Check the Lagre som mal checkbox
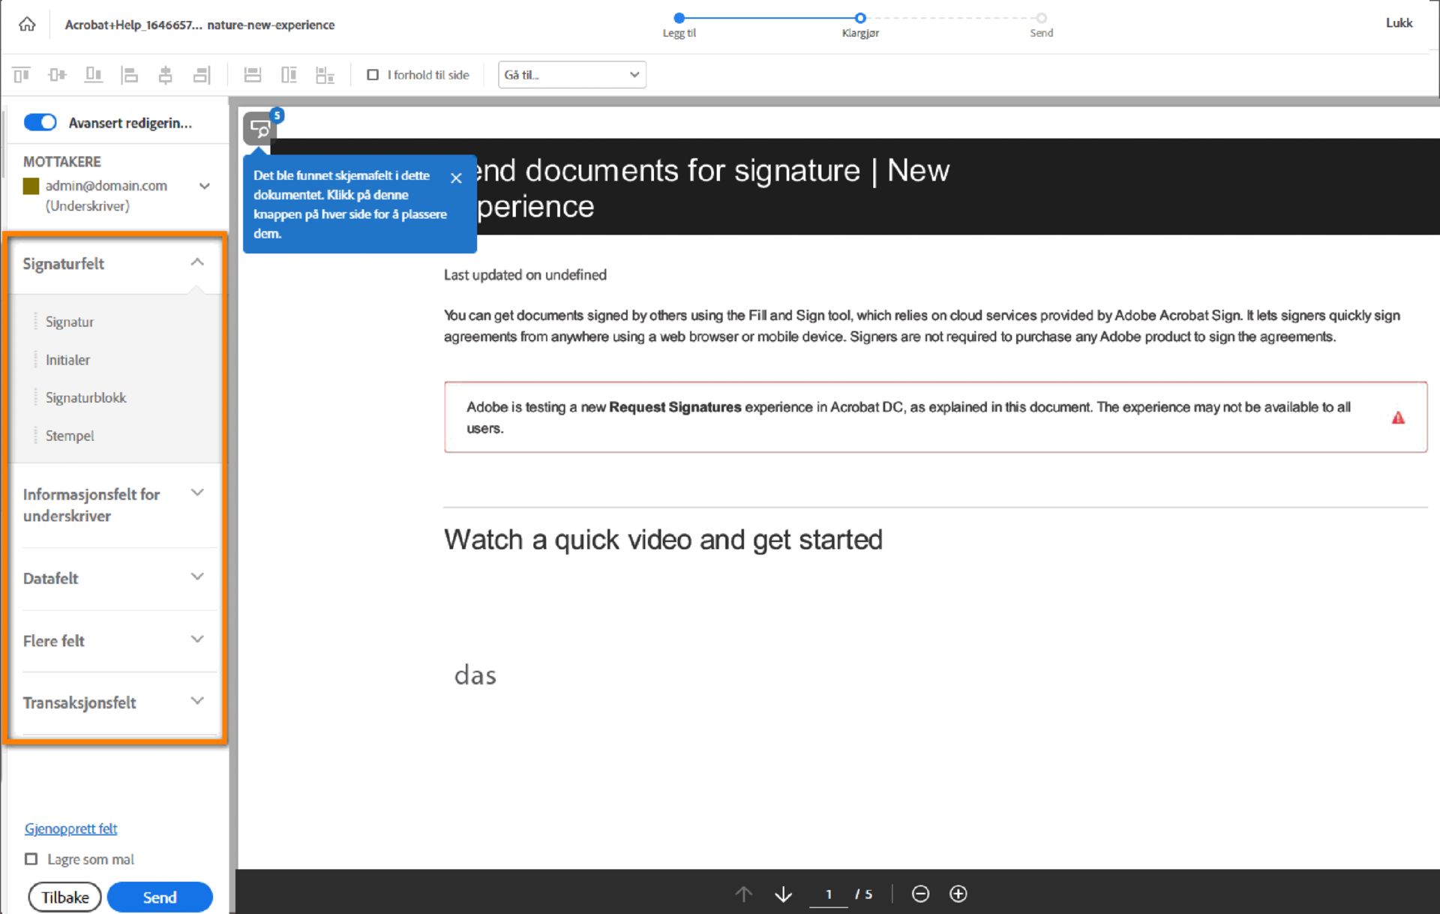The height and width of the screenshot is (914, 1440). [x=31, y=859]
